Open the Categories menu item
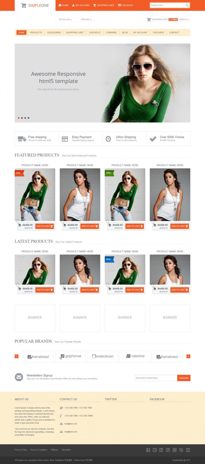The width and height of the screenshot is (205, 464). click(x=54, y=33)
